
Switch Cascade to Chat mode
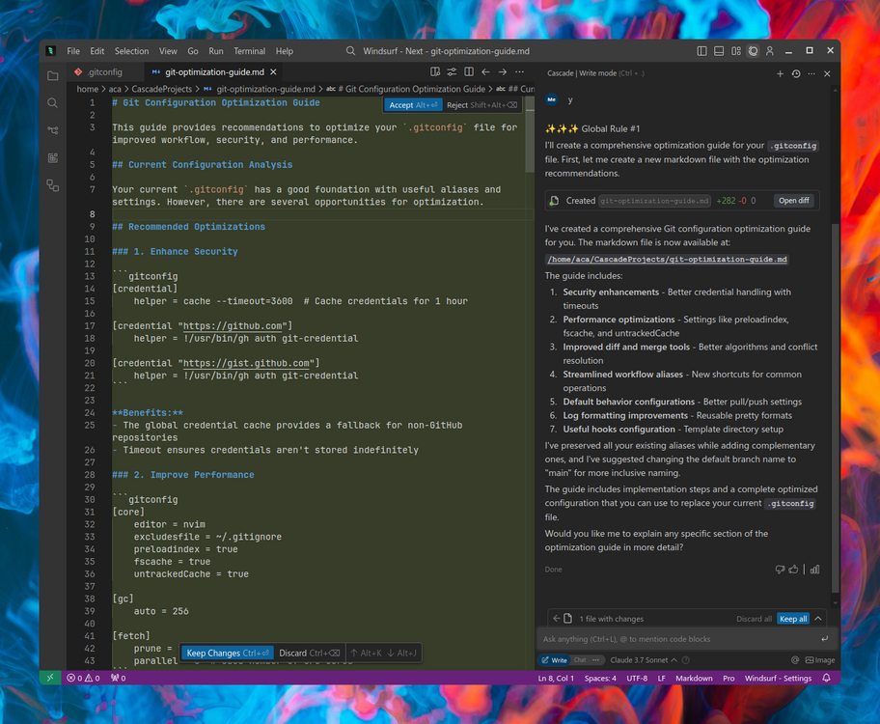(581, 660)
